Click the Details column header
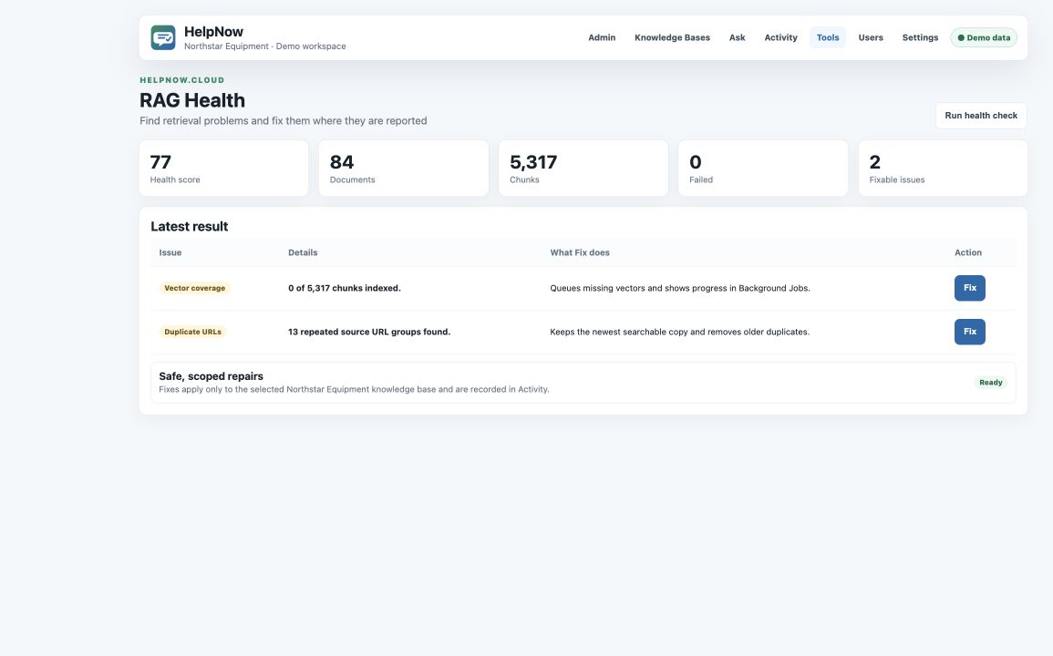1053x656 pixels. pos(303,252)
